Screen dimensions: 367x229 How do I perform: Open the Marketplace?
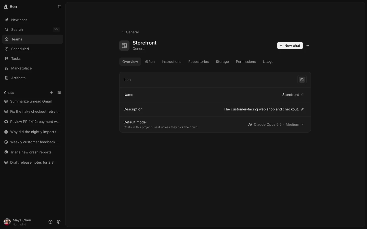(x=33, y=68)
